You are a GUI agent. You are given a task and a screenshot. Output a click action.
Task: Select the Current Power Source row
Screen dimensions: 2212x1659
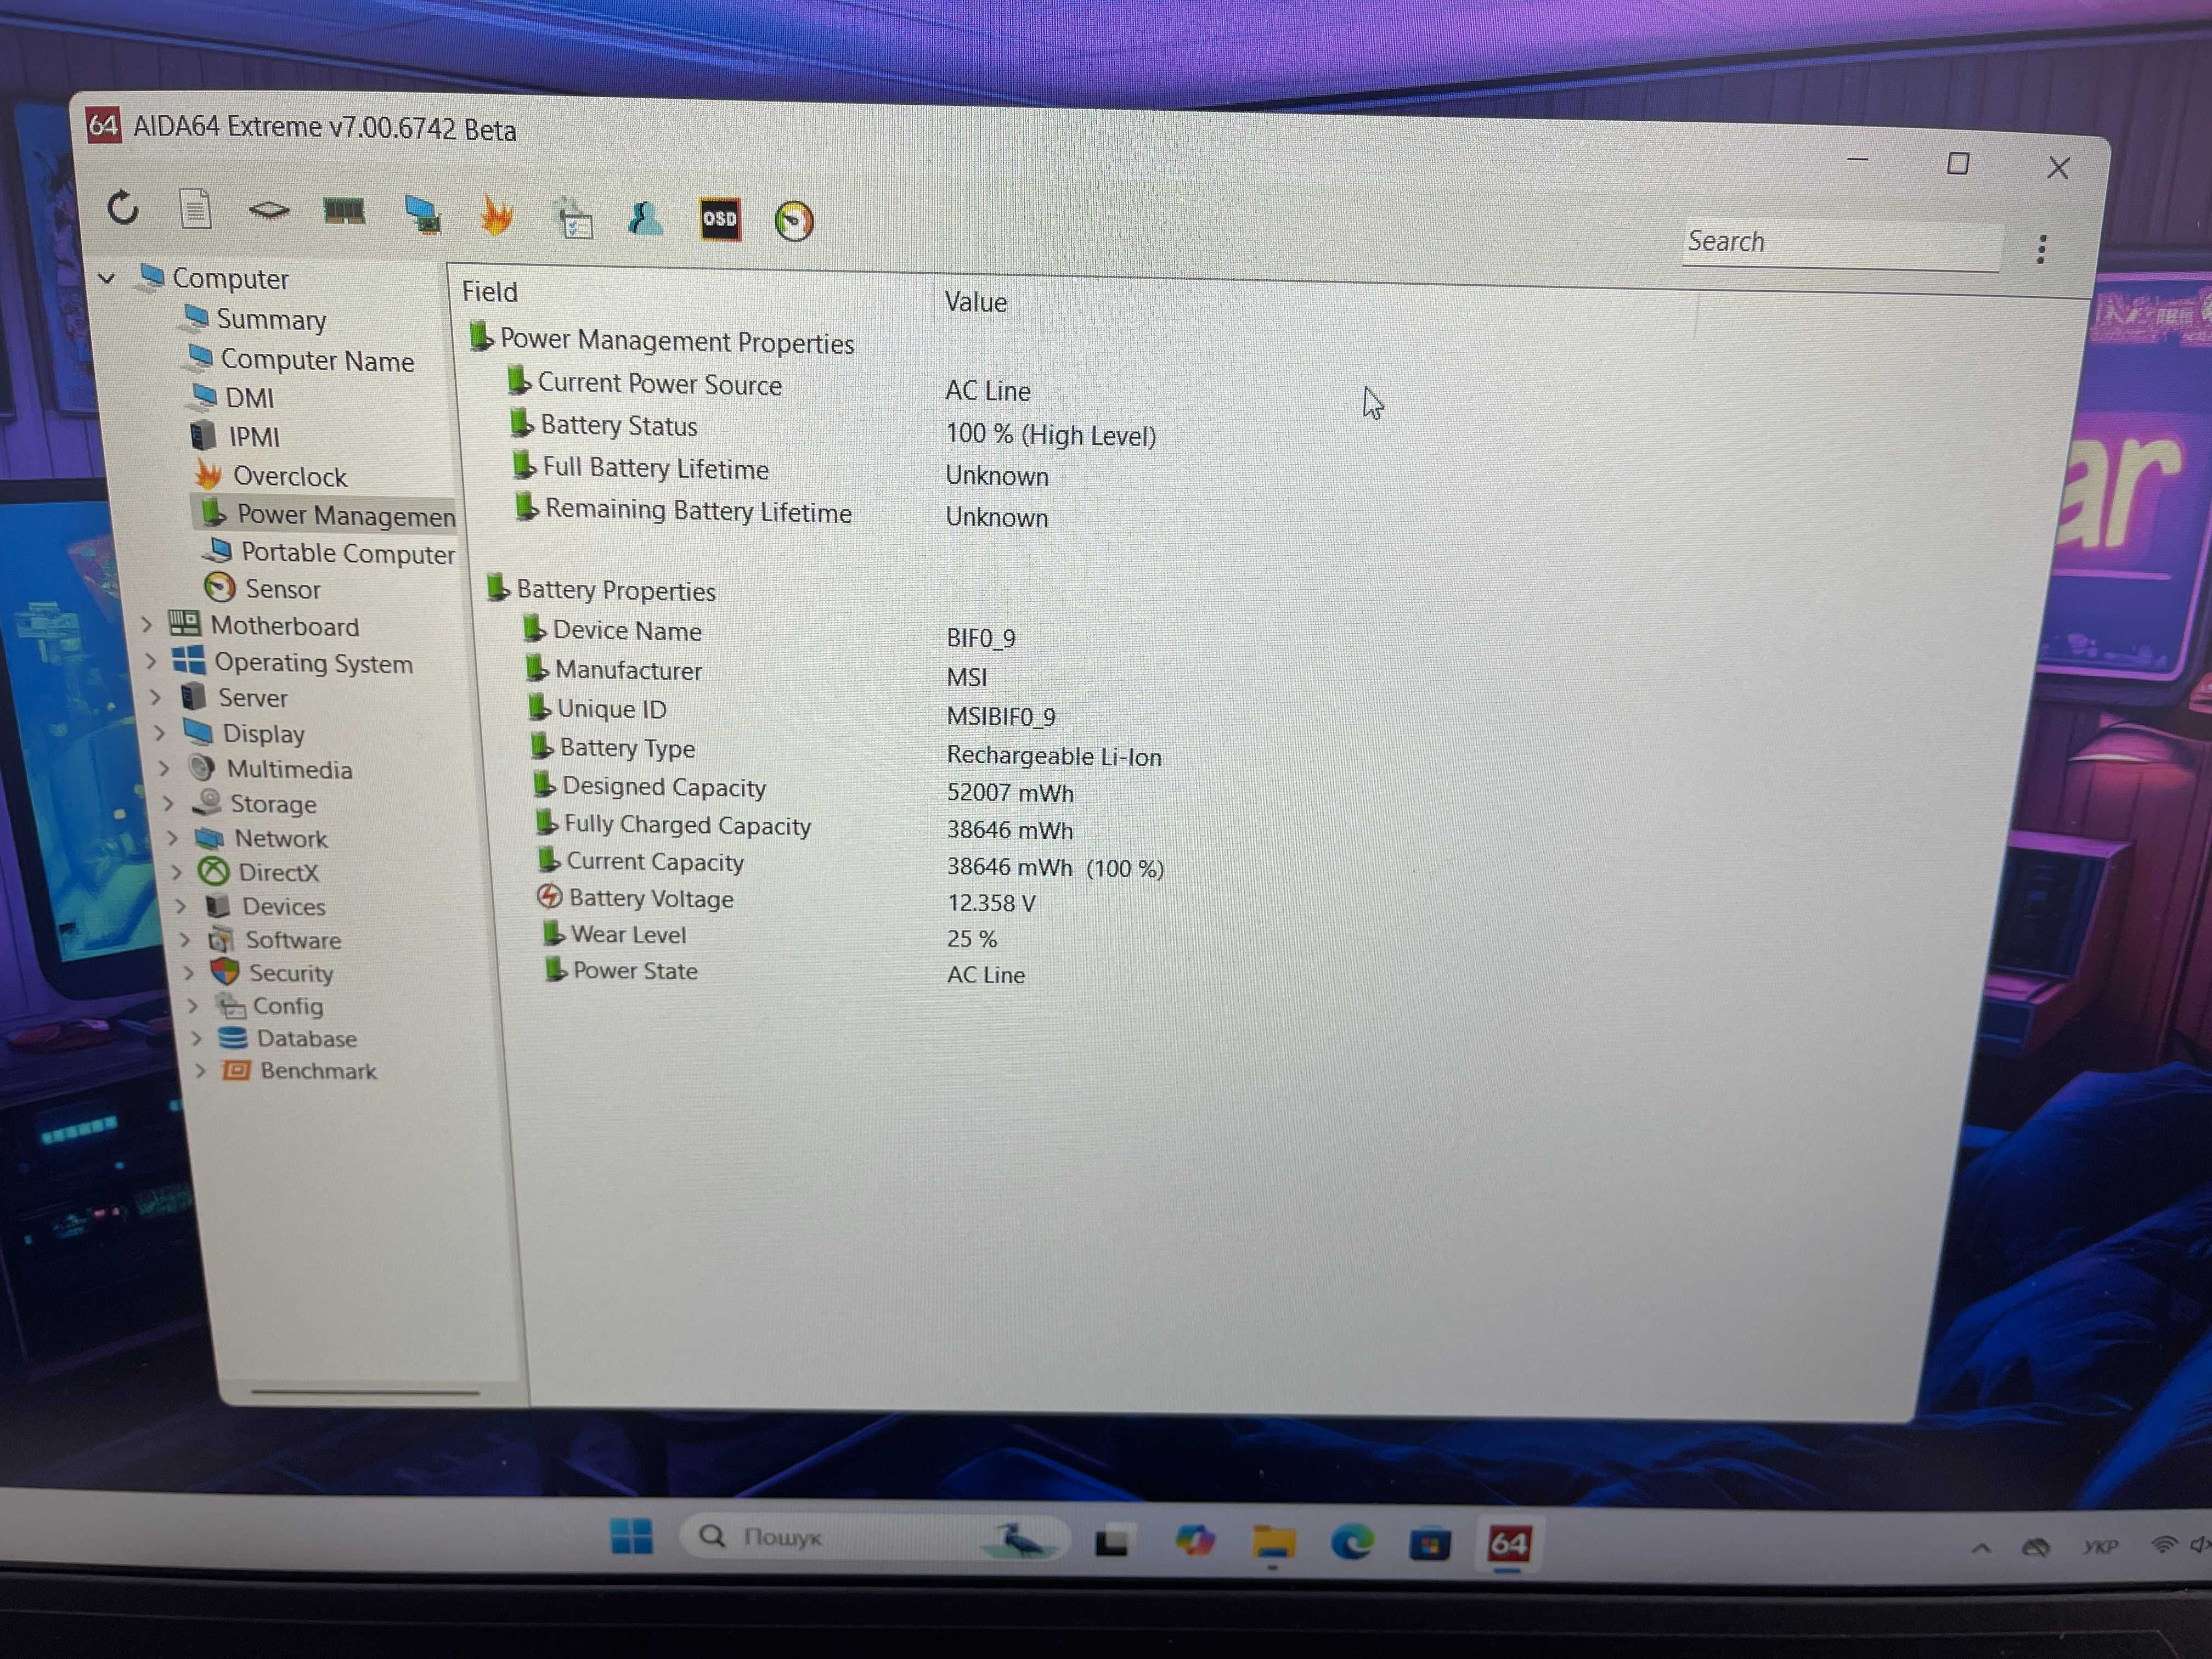coord(769,387)
